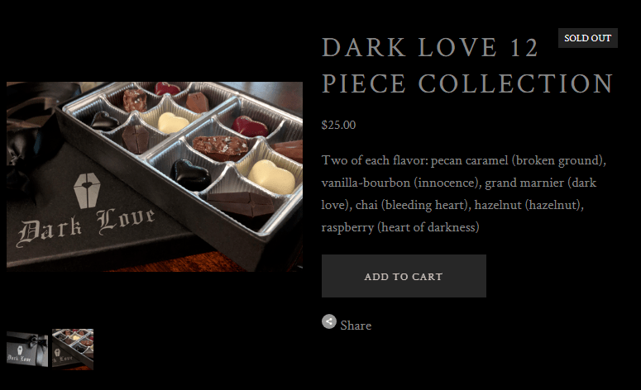This screenshot has width=641, height=390.
Task: Click the Add to Cart button
Action: tap(404, 276)
